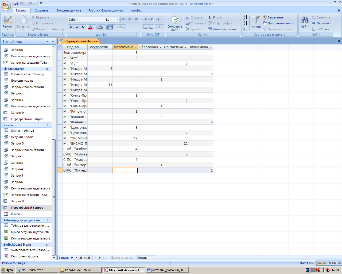
Task: Click the Save icon in the quick access toolbar
Action: click(x=16, y=3)
